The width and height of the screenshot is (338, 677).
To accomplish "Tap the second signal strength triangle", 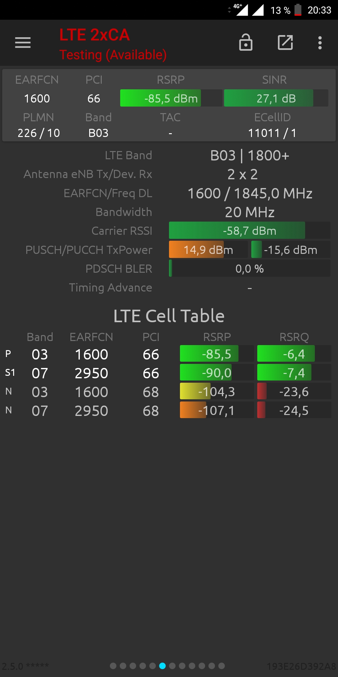I will point(258,10).
